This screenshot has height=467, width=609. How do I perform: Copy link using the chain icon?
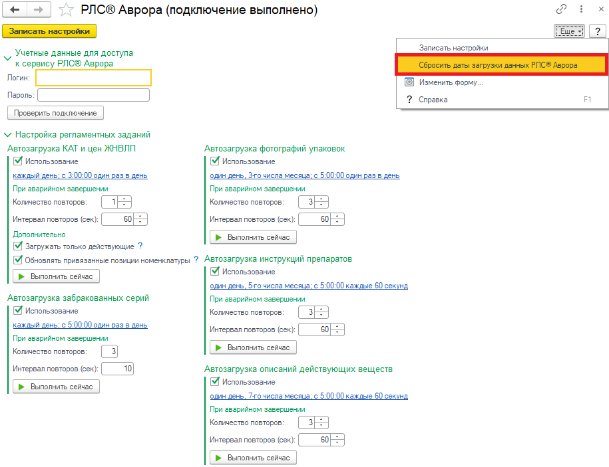561,9
